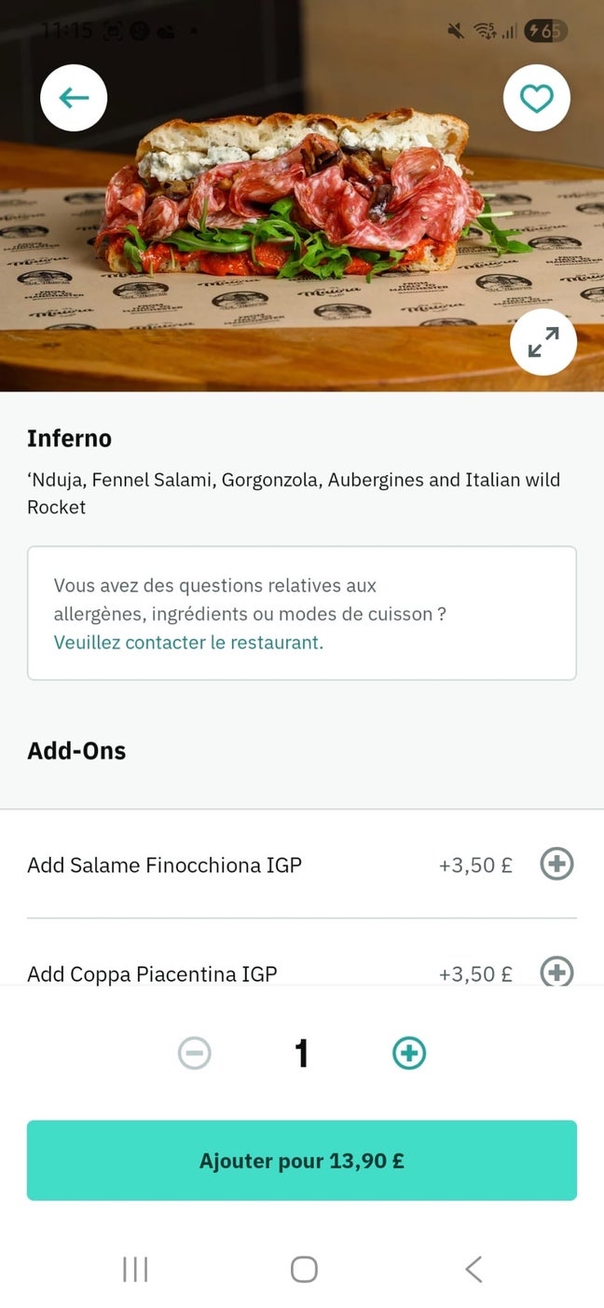
Task: Tap the muted sound icon in status bar
Action: [456, 31]
